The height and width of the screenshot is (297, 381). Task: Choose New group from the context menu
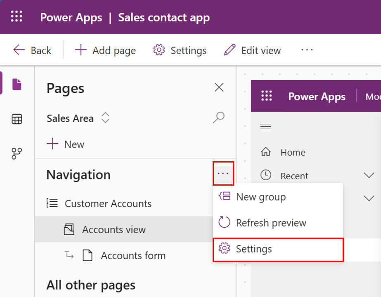click(260, 197)
